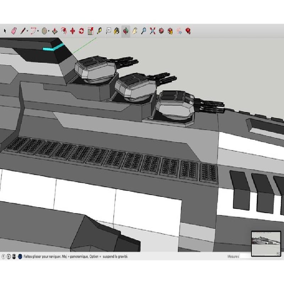Click the Zoom Extents tool
The width and height of the screenshot is (284, 284).
click(x=153, y=31)
